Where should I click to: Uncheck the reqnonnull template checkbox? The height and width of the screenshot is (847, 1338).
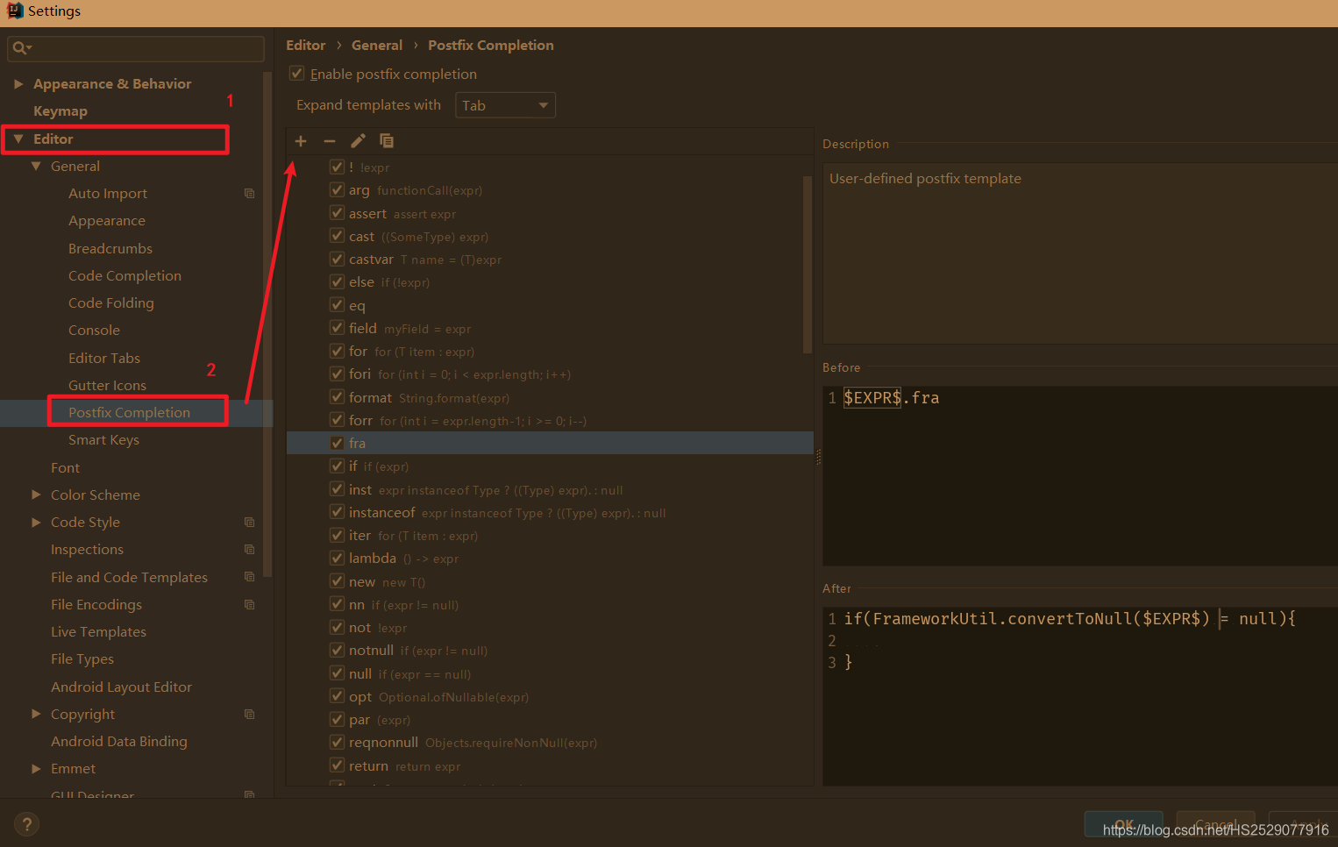click(x=337, y=742)
